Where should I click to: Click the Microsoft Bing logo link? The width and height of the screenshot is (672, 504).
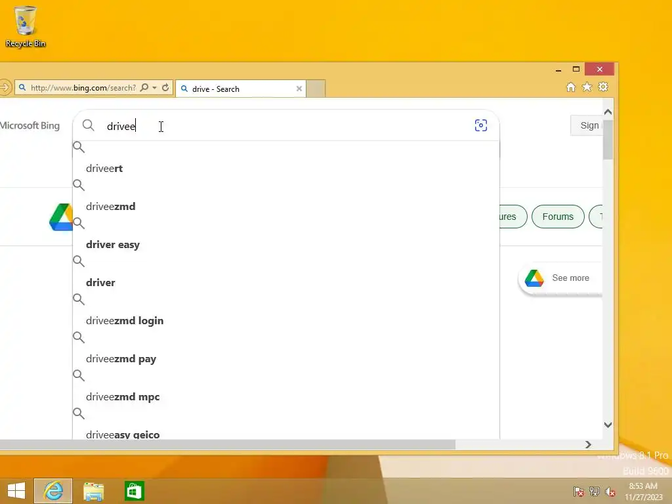click(x=30, y=125)
